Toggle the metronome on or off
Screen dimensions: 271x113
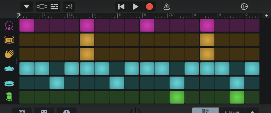point(167,7)
